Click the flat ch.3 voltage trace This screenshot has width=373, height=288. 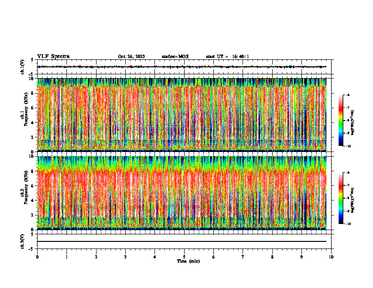(182, 241)
